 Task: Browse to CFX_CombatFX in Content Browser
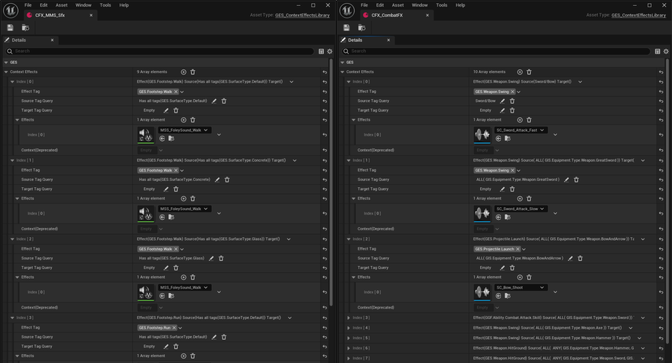tap(361, 28)
